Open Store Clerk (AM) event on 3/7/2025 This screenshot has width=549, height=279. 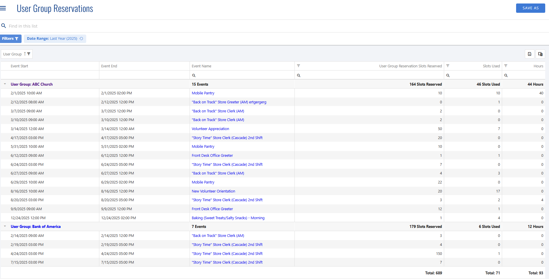tap(218, 111)
